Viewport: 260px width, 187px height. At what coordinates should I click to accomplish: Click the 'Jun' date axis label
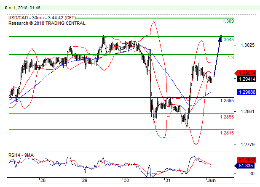coord(212,180)
